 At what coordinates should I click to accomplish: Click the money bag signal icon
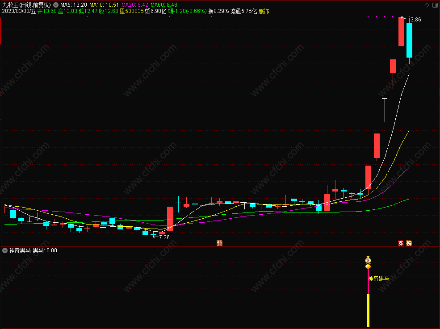[x=368, y=259]
